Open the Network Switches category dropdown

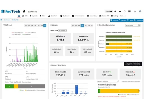(x=108, y=81)
